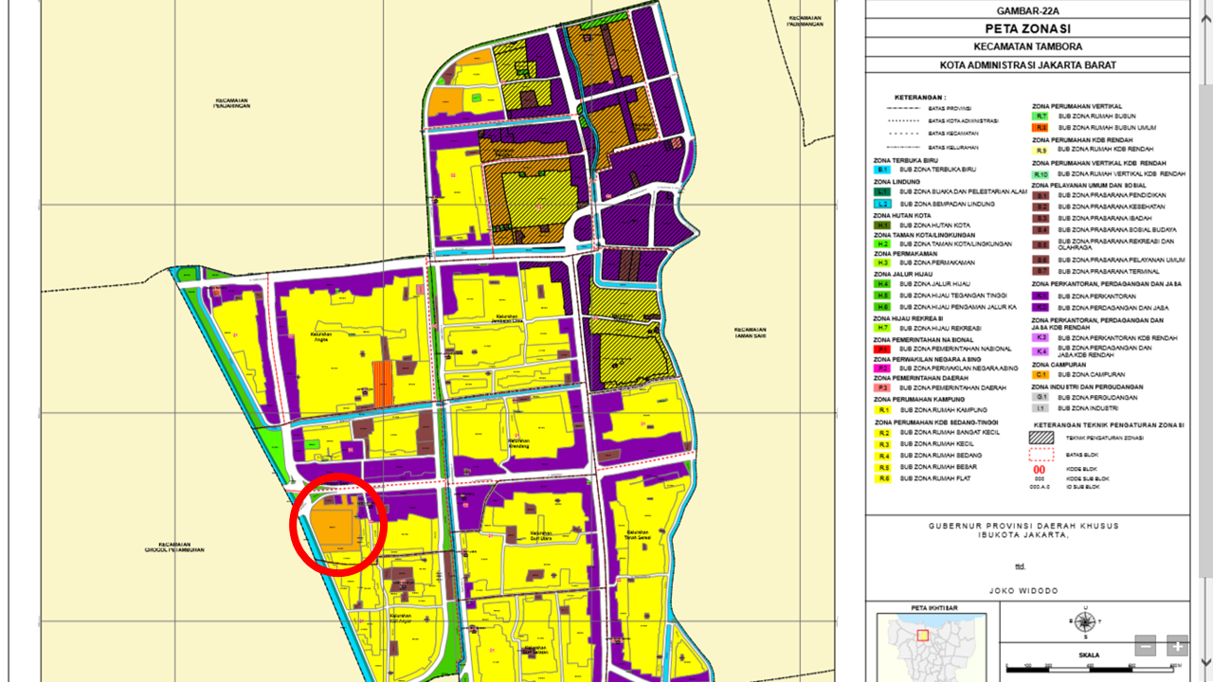
Task: Click 'KECAMATAN GROGOL PETAMBURAN' map label
Action: pos(174,547)
